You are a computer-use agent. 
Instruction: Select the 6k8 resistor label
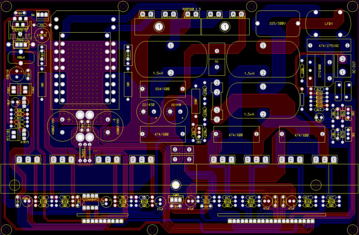point(19,114)
